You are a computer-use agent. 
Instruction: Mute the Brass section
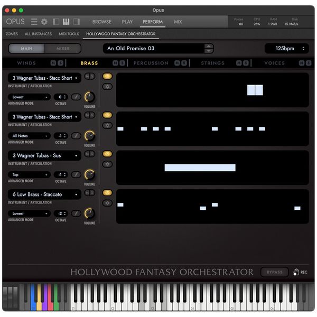click(x=115, y=63)
